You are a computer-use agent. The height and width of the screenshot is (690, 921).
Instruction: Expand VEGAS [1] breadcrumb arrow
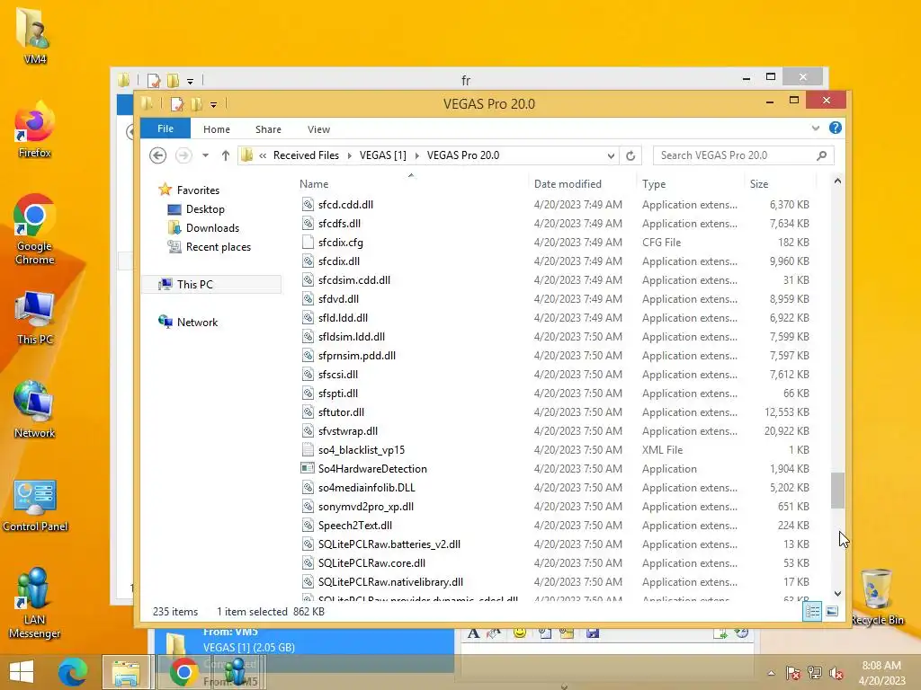click(x=417, y=155)
